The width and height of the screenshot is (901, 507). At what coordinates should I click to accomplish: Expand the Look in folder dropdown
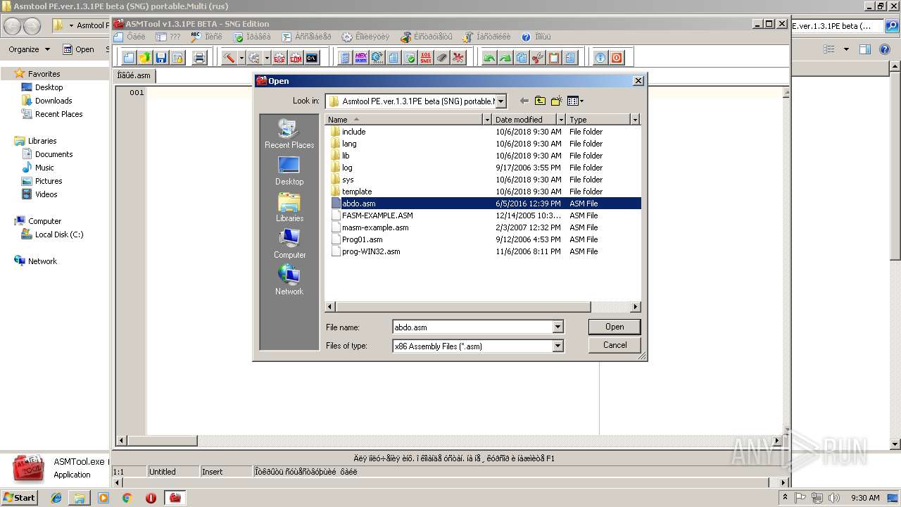(500, 101)
